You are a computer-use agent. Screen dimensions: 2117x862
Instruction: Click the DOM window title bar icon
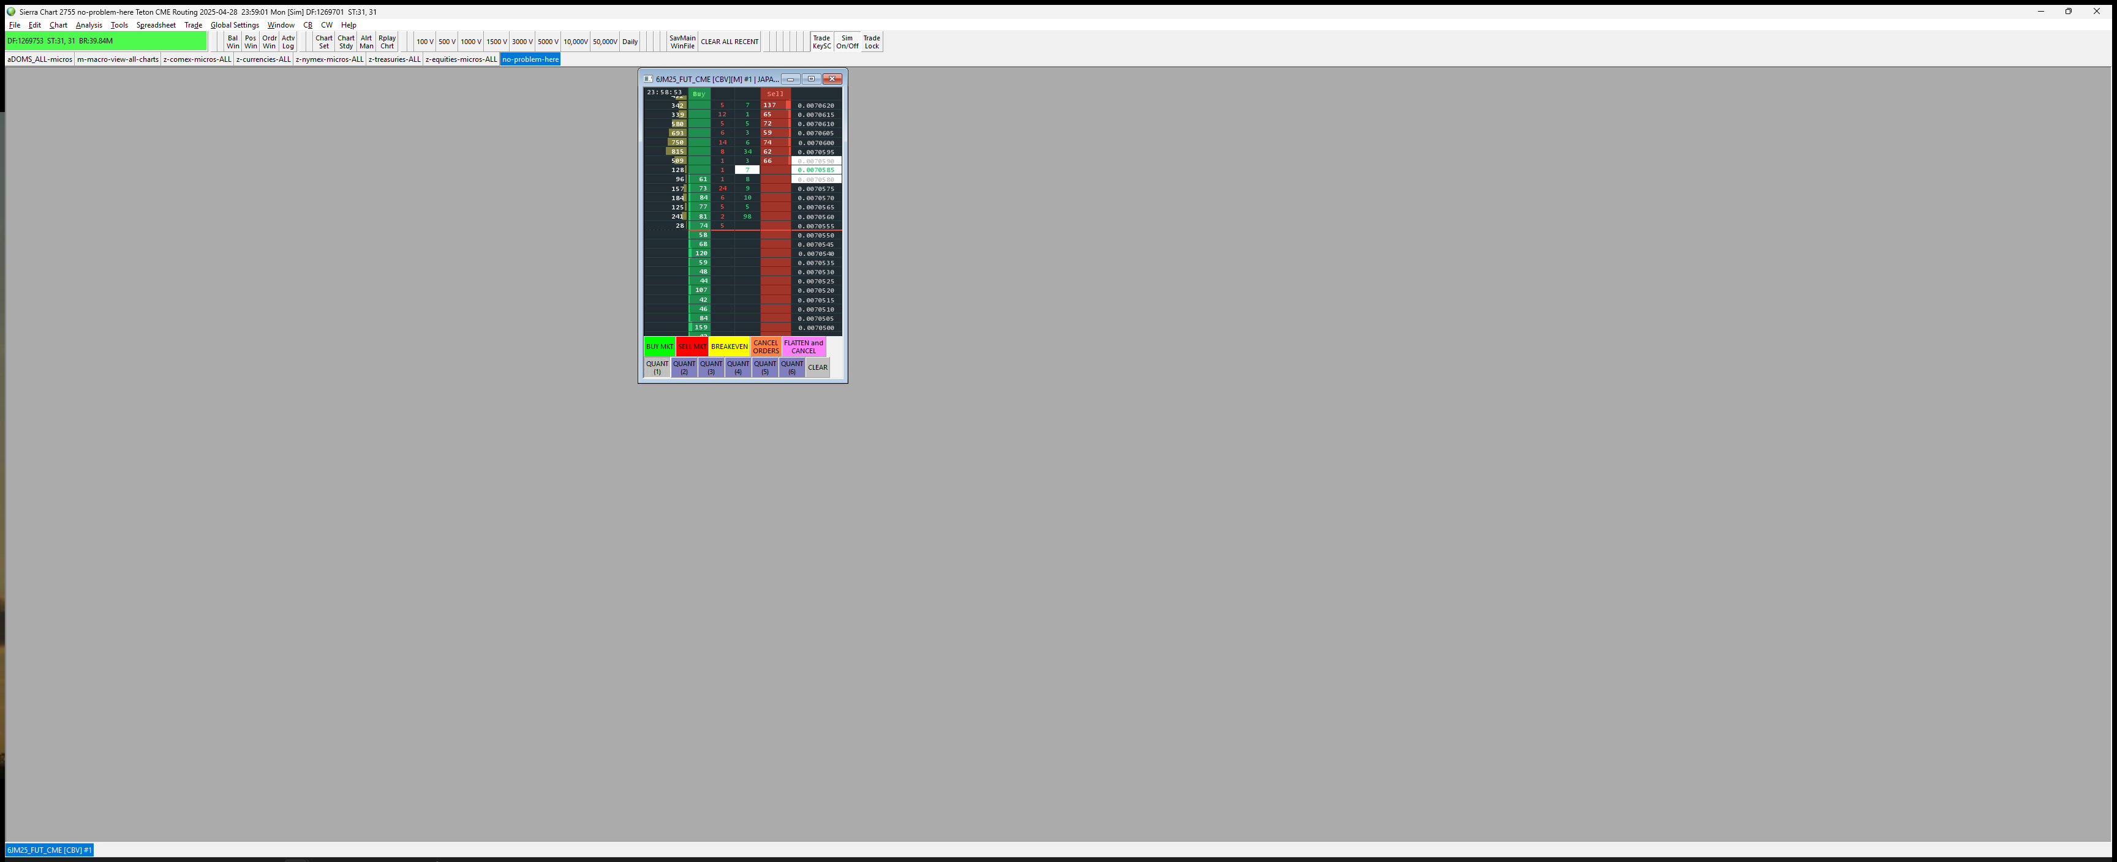pyautogui.click(x=647, y=79)
